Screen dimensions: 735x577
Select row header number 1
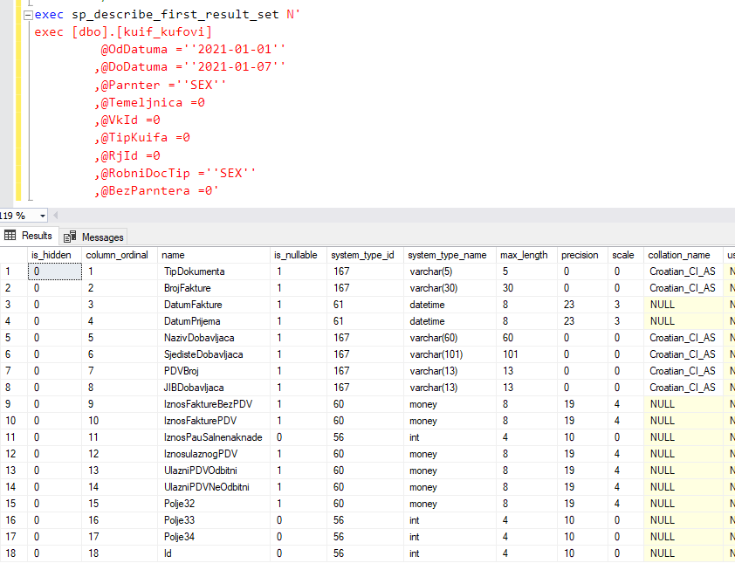point(14,271)
